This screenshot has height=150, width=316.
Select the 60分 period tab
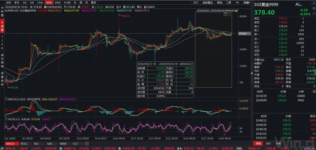(x=58, y=3)
